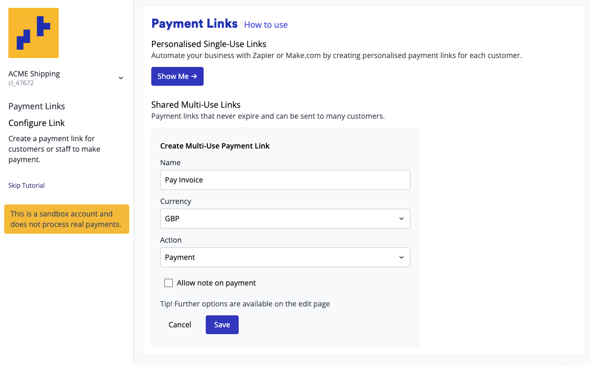Click the Skip Tutorial link
Image resolution: width=591 pixels, height=365 pixels.
[x=27, y=186]
